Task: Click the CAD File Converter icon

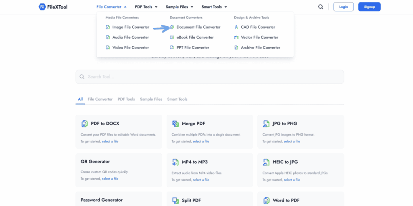Action: (x=236, y=27)
